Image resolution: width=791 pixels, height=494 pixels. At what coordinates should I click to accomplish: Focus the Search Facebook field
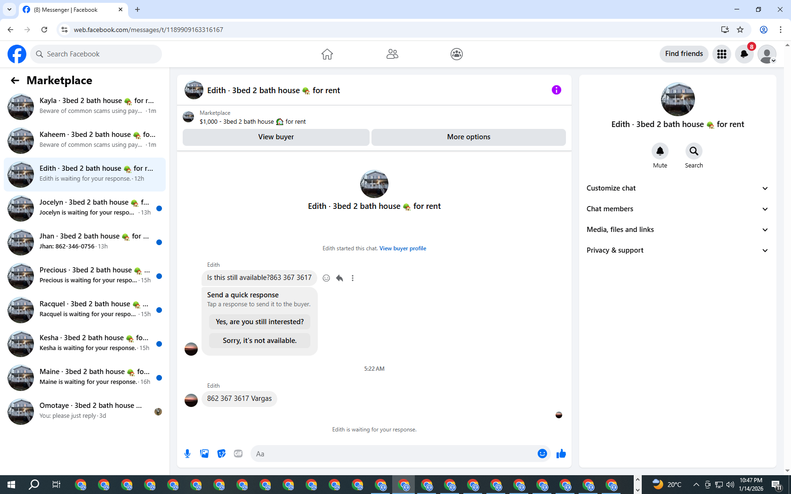(x=97, y=54)
